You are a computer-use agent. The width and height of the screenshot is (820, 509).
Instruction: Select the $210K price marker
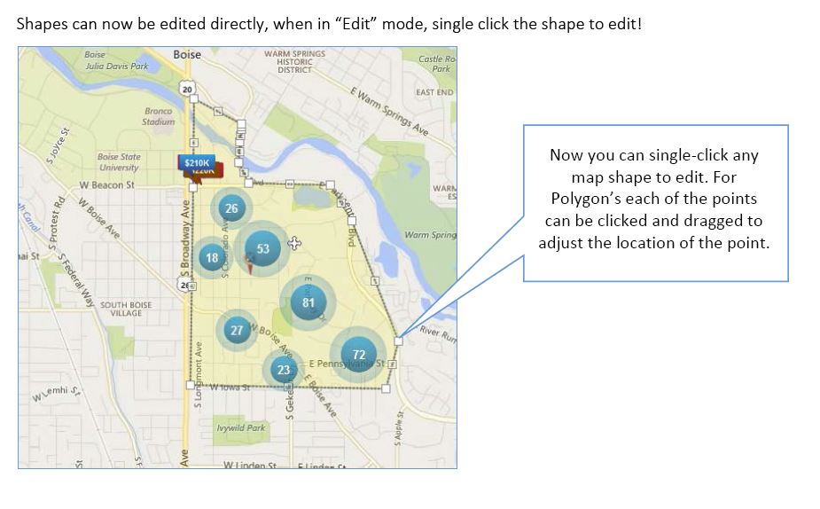coord(197,162)
